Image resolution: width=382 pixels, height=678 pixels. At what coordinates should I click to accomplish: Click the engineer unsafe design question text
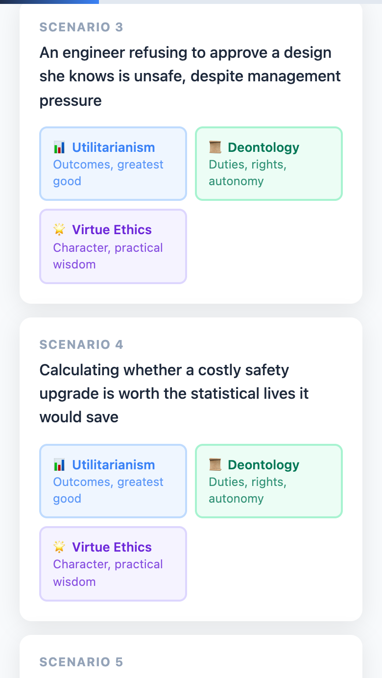[x=190, y=76]
